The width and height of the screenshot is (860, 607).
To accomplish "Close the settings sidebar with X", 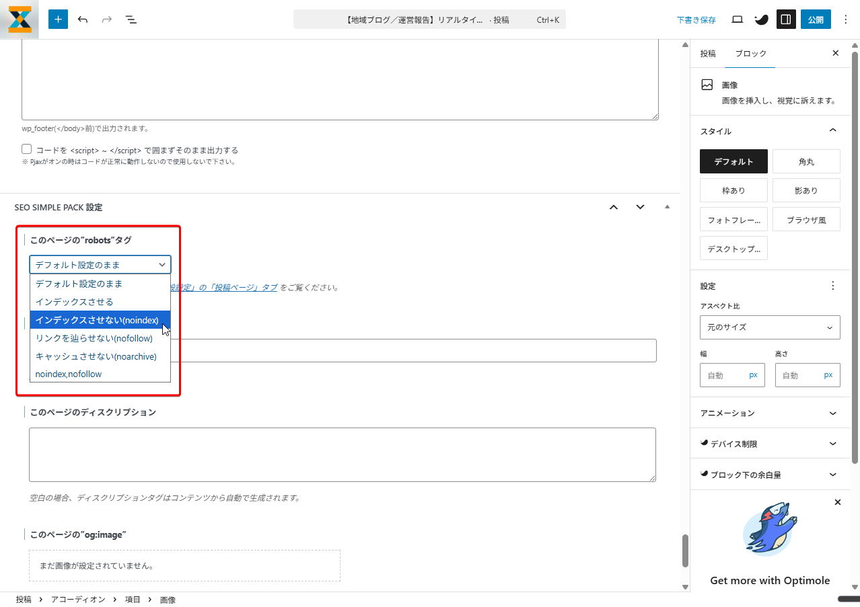I will click(x=836, y=53).
